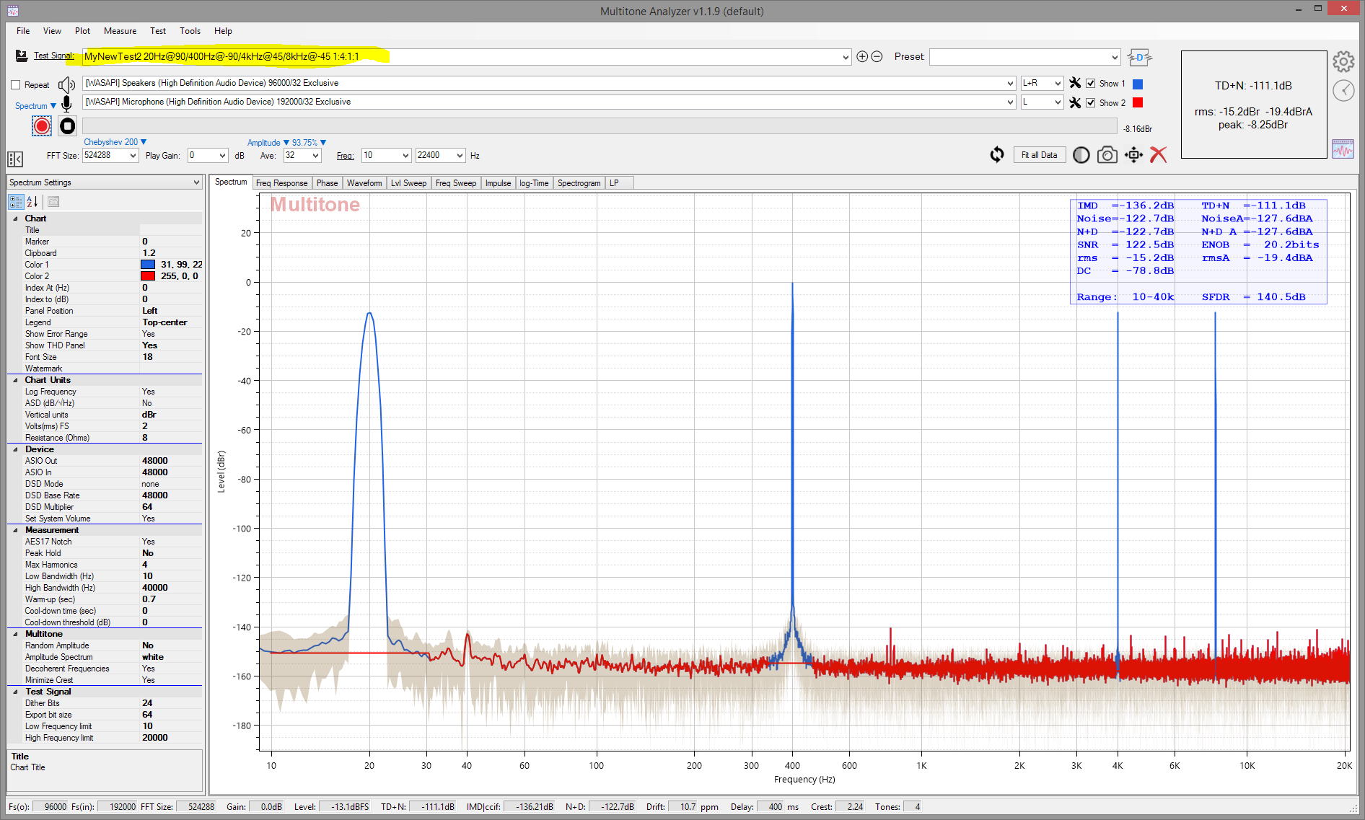Click the D distortion compensation icon

pyautogui.click(x=1139, y=57)
